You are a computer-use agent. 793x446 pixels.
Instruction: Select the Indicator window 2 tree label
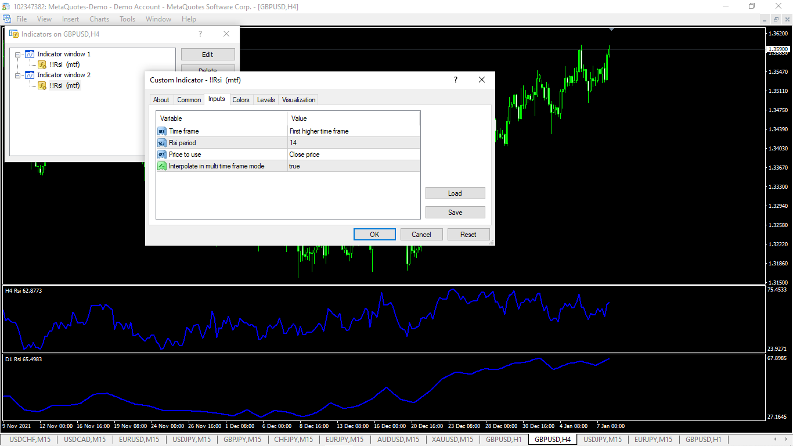(64, 75)
